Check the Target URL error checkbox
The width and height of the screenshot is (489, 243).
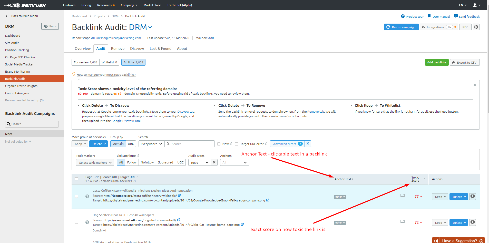coord(237,144)
